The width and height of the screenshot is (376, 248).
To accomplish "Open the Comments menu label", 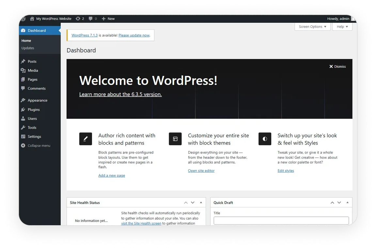I will [37, 88].
